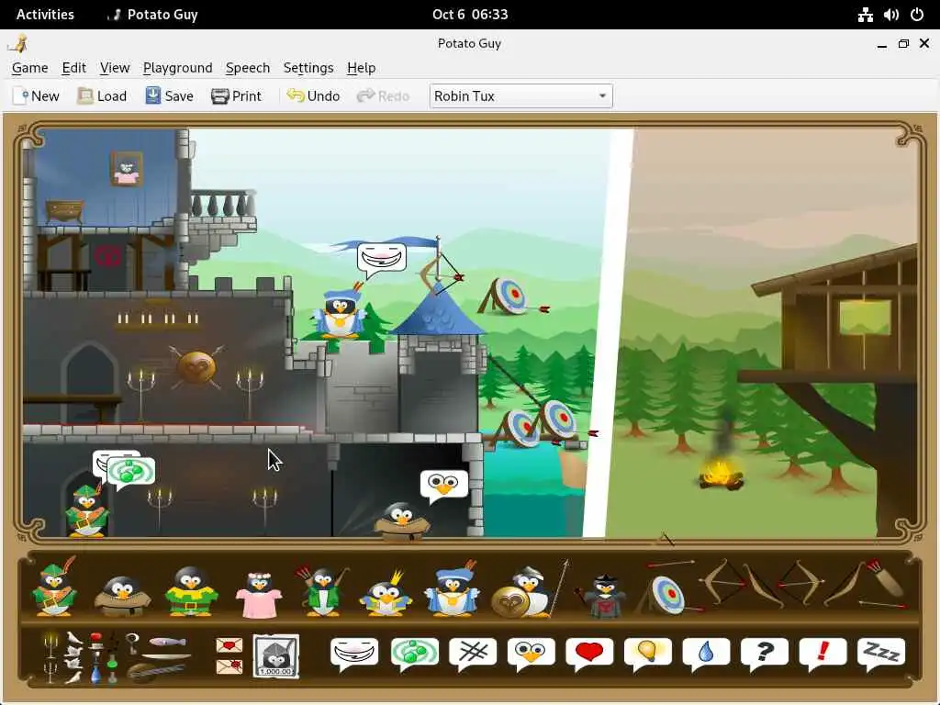The height and width of the screenshot is (705, 940).
Task: Select the Robin Hood penguin at castle bottom
Action: pyautogui.click(x=87, y=509)
